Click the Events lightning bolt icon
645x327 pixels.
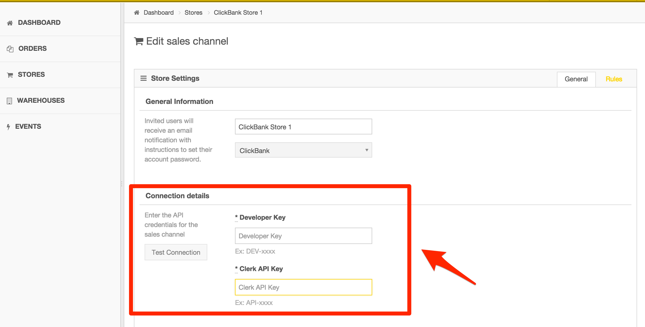point(8,127)
